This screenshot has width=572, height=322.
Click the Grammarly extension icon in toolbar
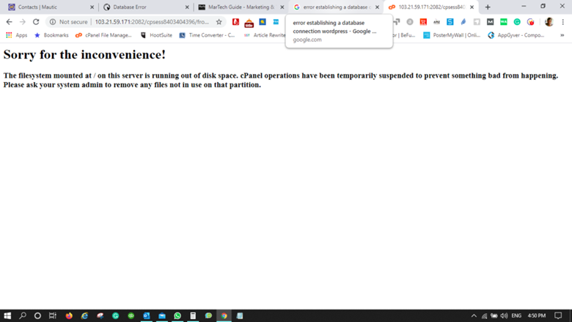(517, 22)
